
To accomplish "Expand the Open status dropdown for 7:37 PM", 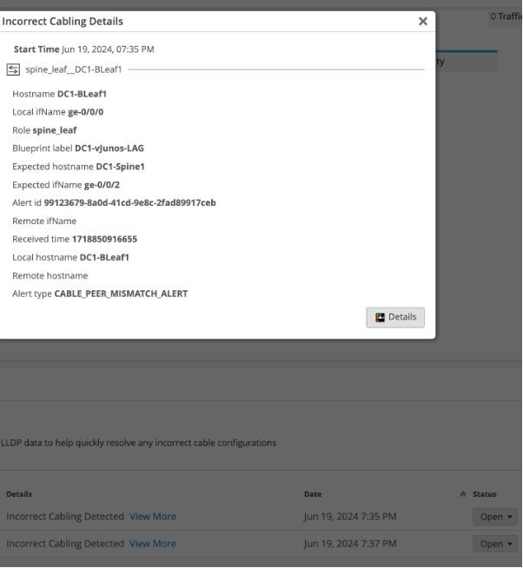I will click(494, 545).
